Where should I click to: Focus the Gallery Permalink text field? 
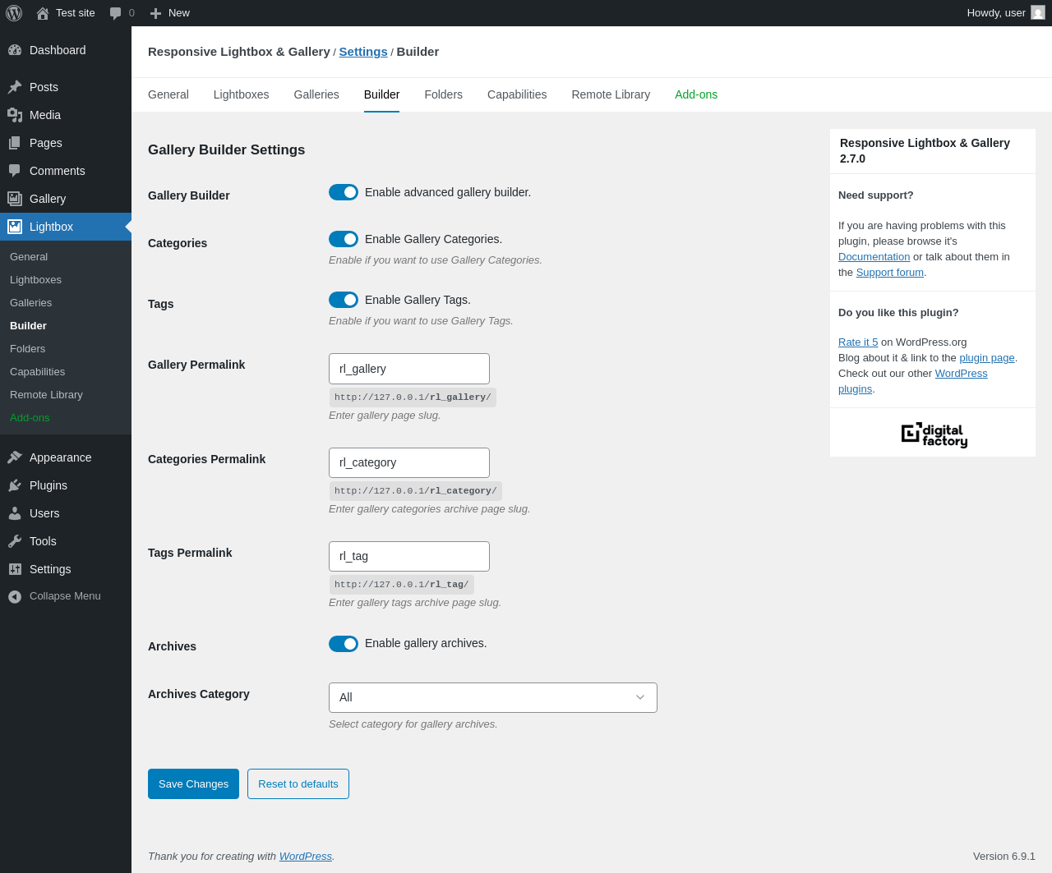tap(409, 369)
